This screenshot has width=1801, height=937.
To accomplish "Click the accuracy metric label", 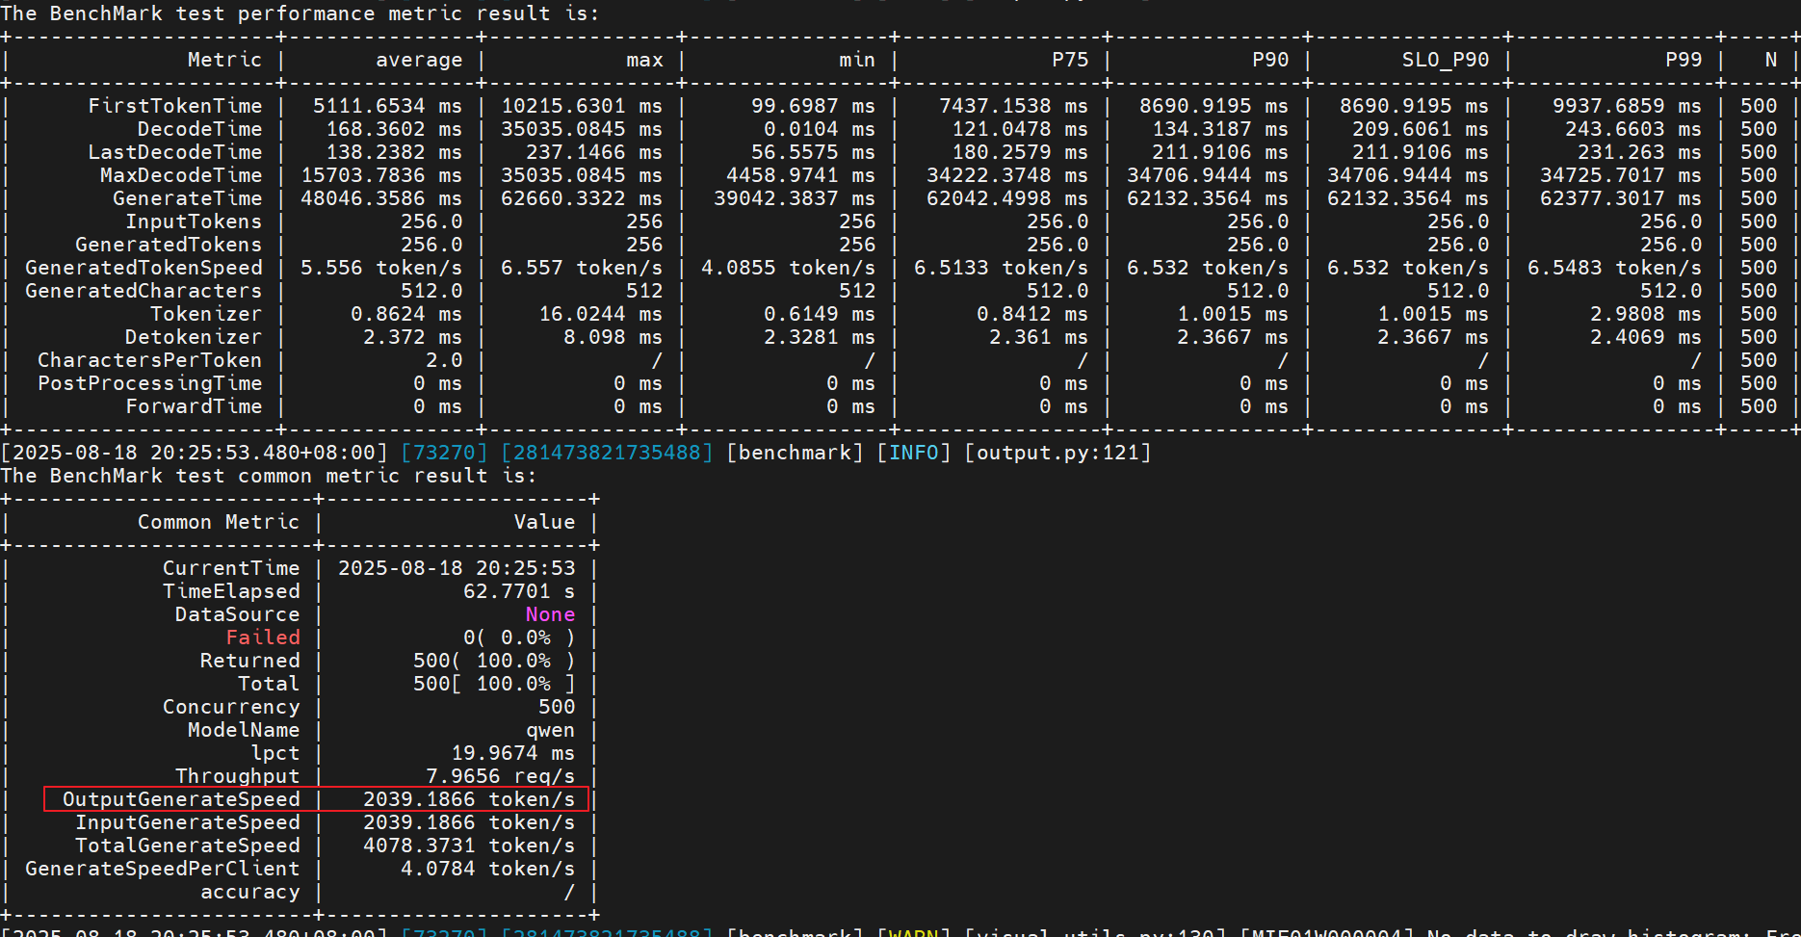I will pyautogui.click(x=250, y=892).
